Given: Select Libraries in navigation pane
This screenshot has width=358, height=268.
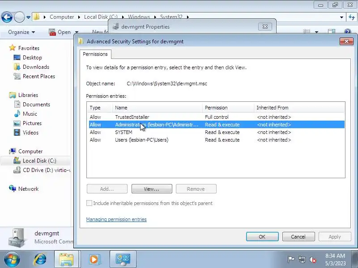Looking at the screenshot, I should (x=28, y=95).
